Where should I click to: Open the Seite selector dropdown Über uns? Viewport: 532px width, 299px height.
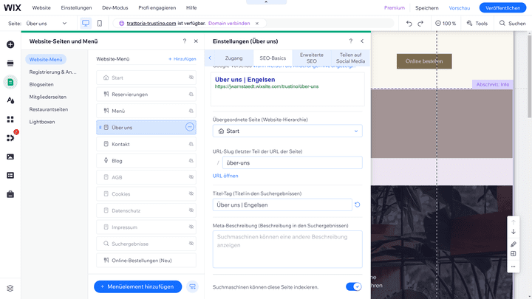coord(49,24)
